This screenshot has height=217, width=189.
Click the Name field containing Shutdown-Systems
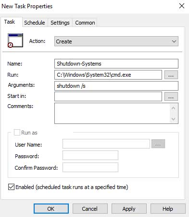pyautogui.click(x=116, y=64)
